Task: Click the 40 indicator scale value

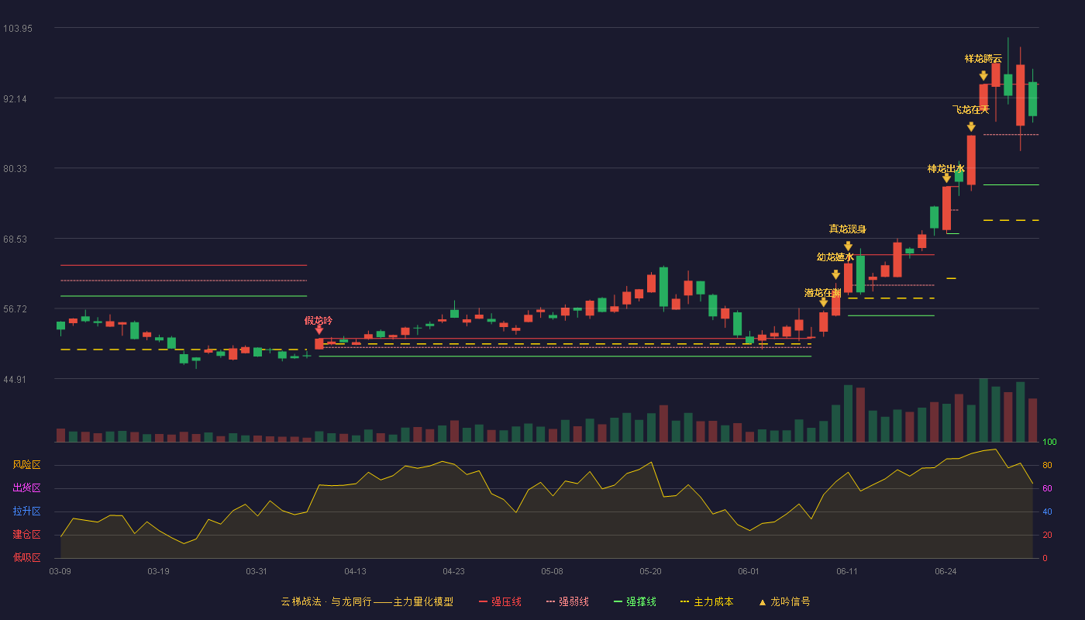Action: coord(1047,512)
